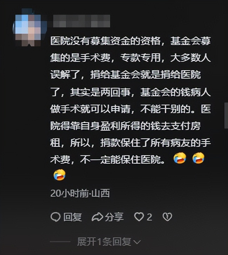Click the first crying emoji after 保住医院
Viewport: 228px width, 255px height.
click(180, 158)
